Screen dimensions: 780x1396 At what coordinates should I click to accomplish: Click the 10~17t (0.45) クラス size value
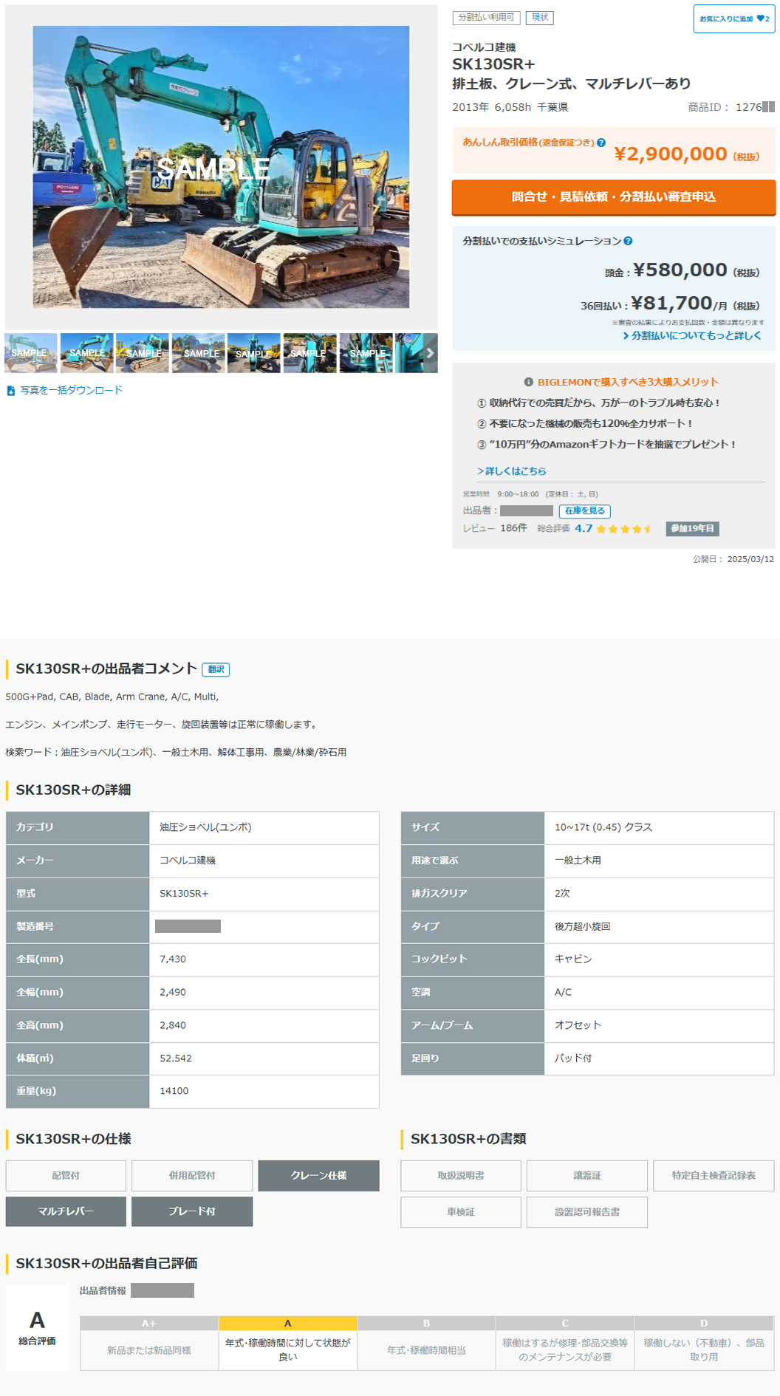coord(603,828)
